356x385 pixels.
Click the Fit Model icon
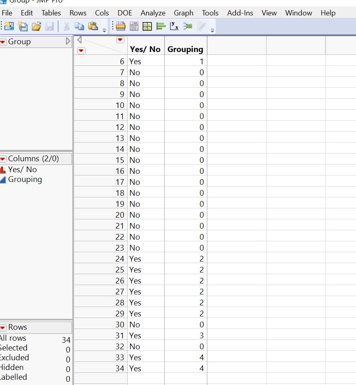pyautogui.click(x=188, y=26)
